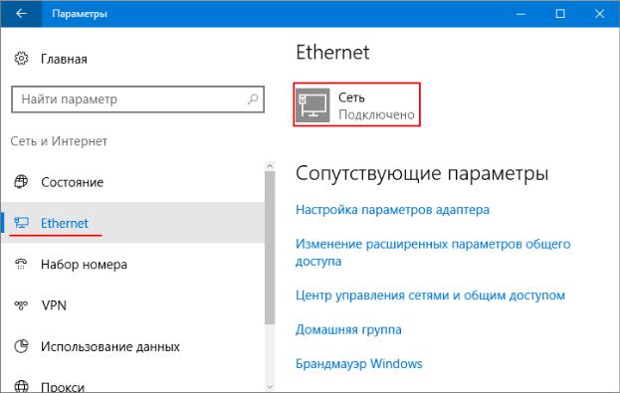Open the connected Сеть network tile
Image resolution: width=620 pixels, height=393 pixels.
(x=356, y=104)
